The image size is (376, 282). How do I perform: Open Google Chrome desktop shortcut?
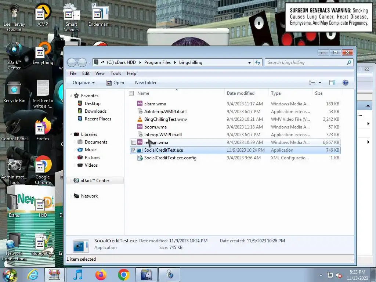pos(43,170)
